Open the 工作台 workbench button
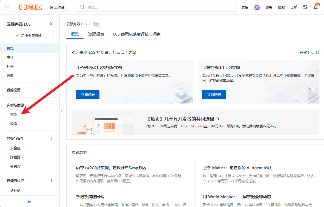 (57, 7)
